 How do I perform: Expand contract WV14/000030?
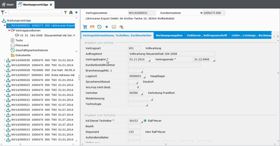5,60
